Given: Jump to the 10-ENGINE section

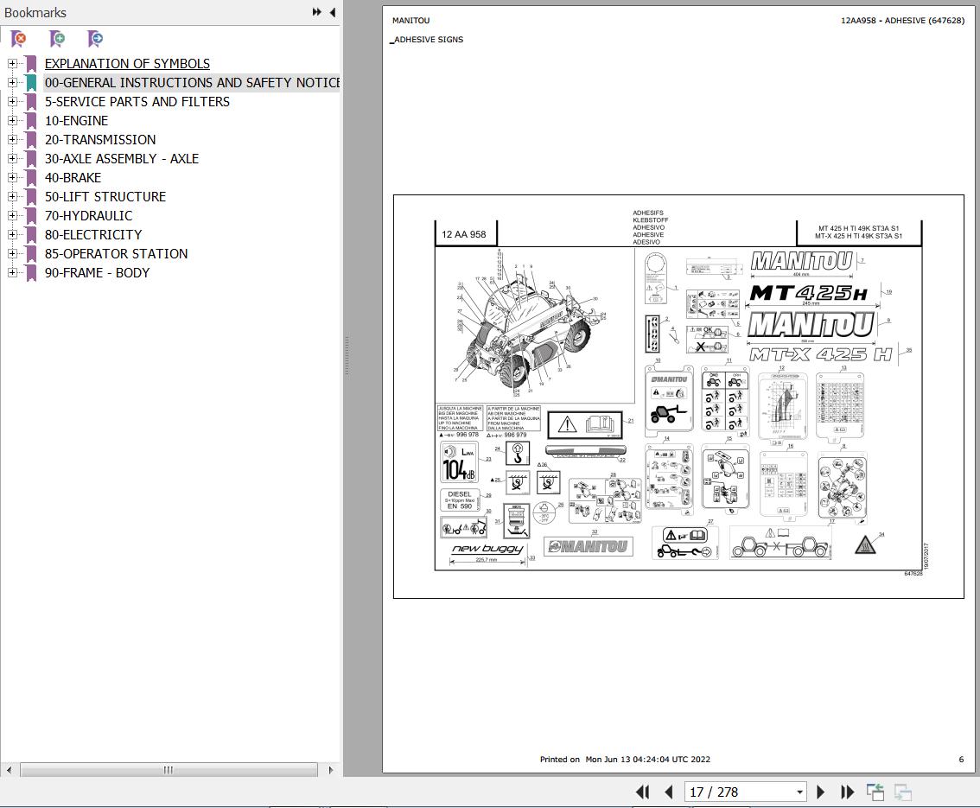Looking at the screenshot, I should pos(76,121).
